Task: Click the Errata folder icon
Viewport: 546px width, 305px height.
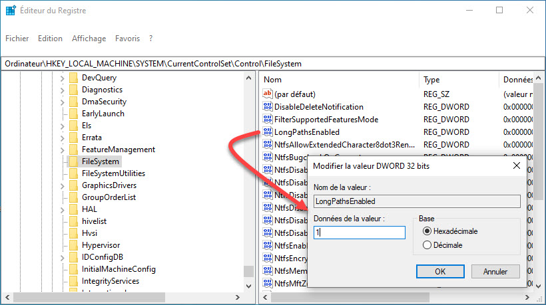Action: (73, 138)
